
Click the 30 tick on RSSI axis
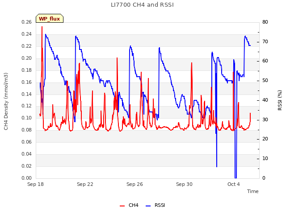pos(265,120)
